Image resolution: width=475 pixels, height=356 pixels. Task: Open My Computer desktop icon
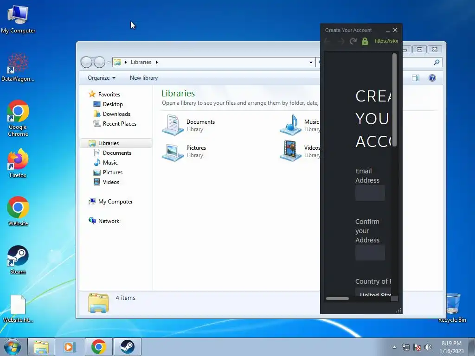(x=18, y=19)
